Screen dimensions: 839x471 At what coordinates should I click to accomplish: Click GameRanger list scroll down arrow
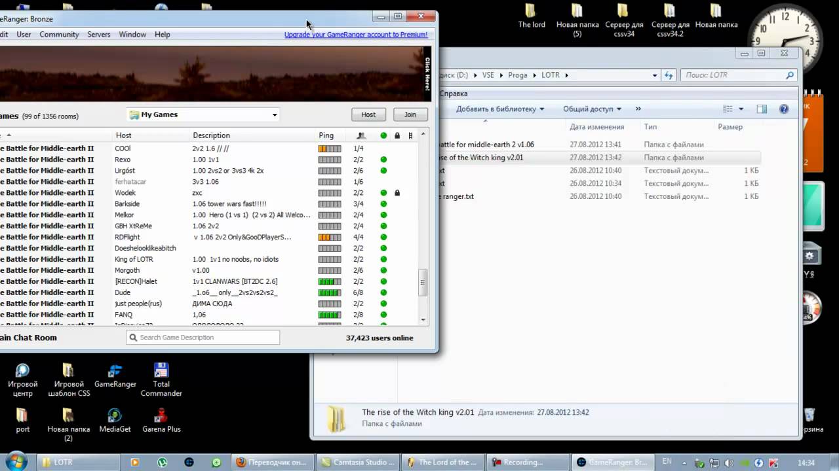coord(423,320)
